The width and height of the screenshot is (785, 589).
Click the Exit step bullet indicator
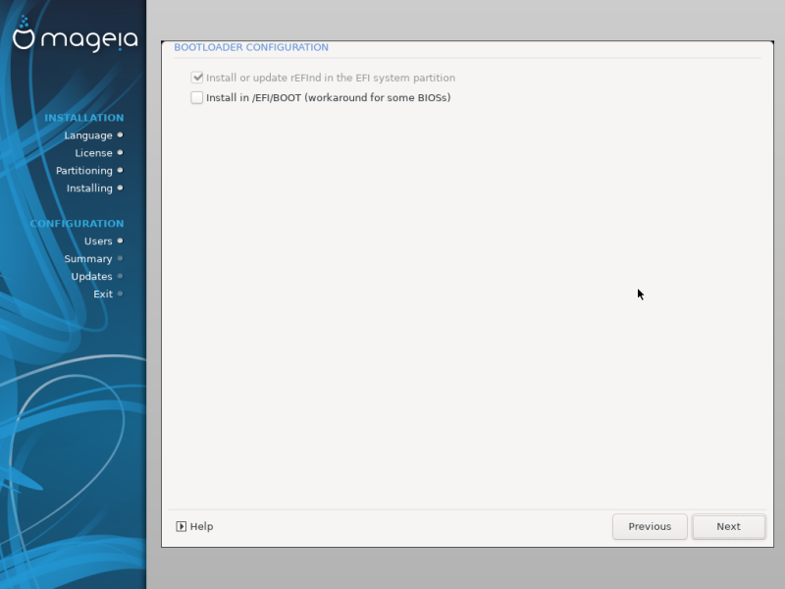120,294
